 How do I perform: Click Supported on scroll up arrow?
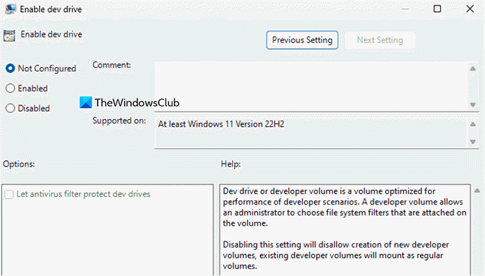pyautogui.click(x=473, y=124)
